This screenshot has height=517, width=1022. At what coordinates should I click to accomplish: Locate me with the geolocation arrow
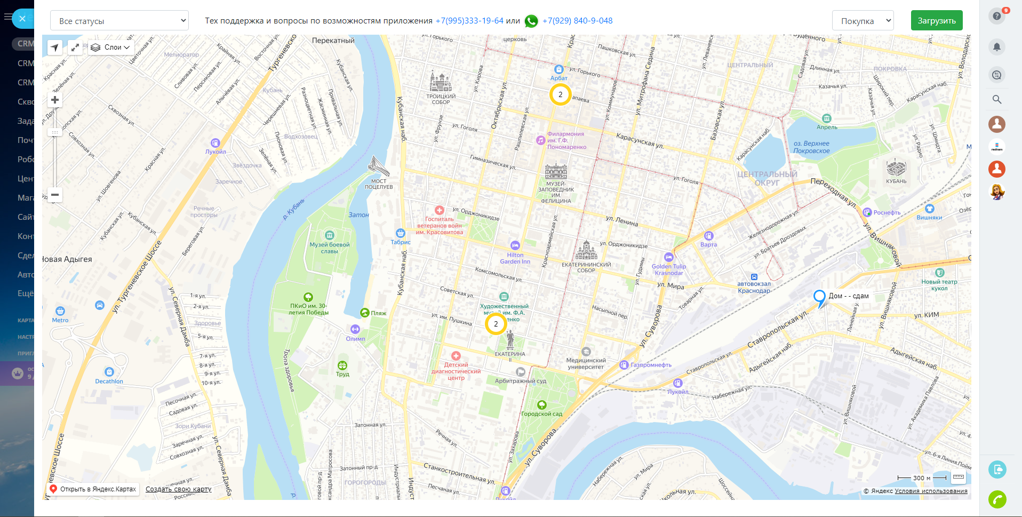(x=55, y=47)
